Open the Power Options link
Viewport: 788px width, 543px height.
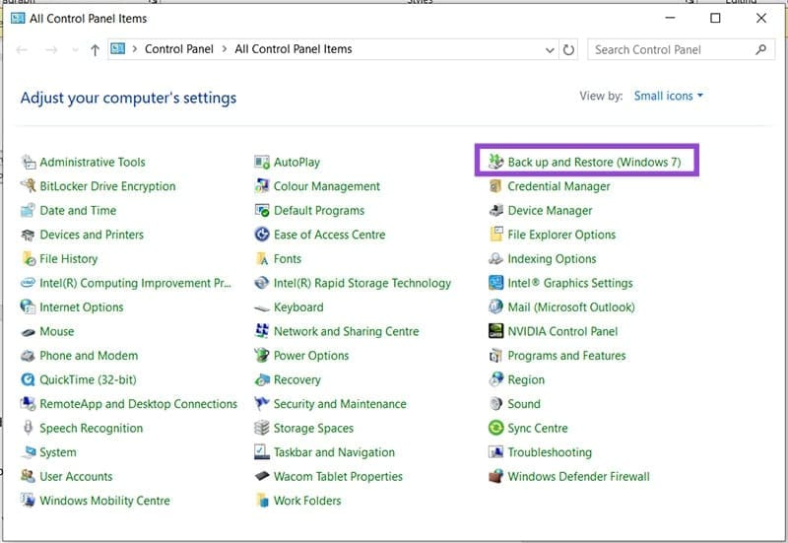click(x=311, y=356)
